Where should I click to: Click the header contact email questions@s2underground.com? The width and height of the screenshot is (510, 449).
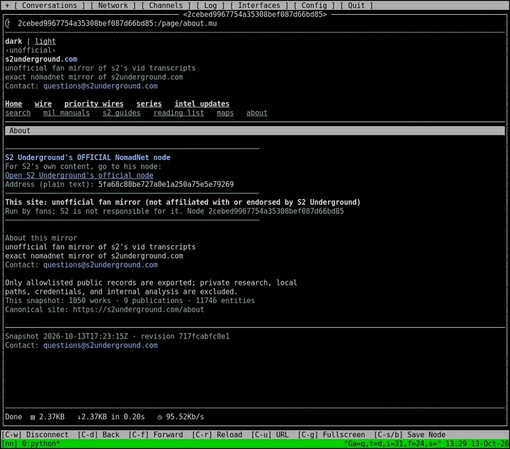coord(101,86)
